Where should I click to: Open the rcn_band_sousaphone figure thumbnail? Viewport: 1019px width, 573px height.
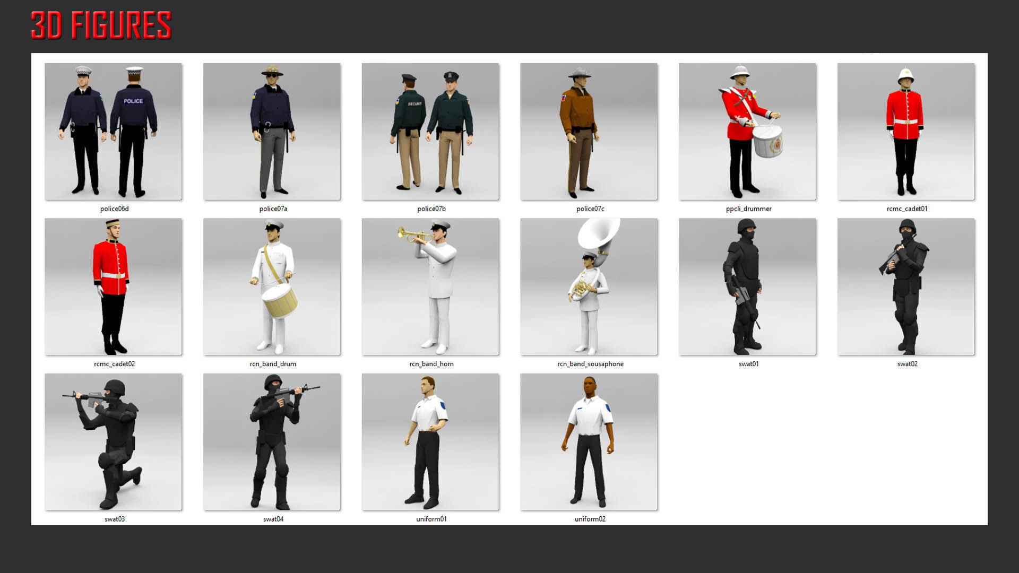click(x=589, y=287)
